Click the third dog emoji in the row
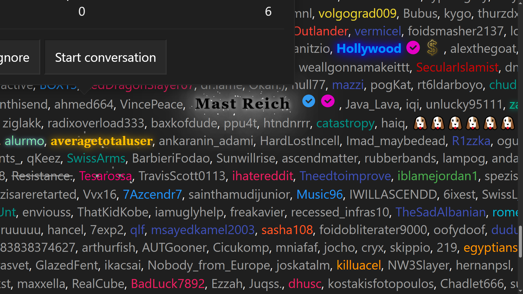Viewport: 523px width, 294px height. [x=455, y=123]
